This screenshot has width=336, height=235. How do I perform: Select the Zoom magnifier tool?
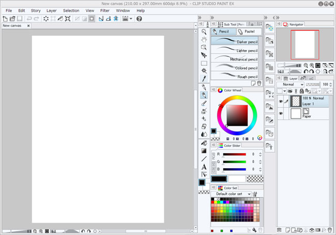click(204, 32)
